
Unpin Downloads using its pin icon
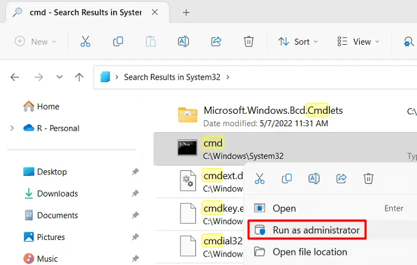coord(135,194)
